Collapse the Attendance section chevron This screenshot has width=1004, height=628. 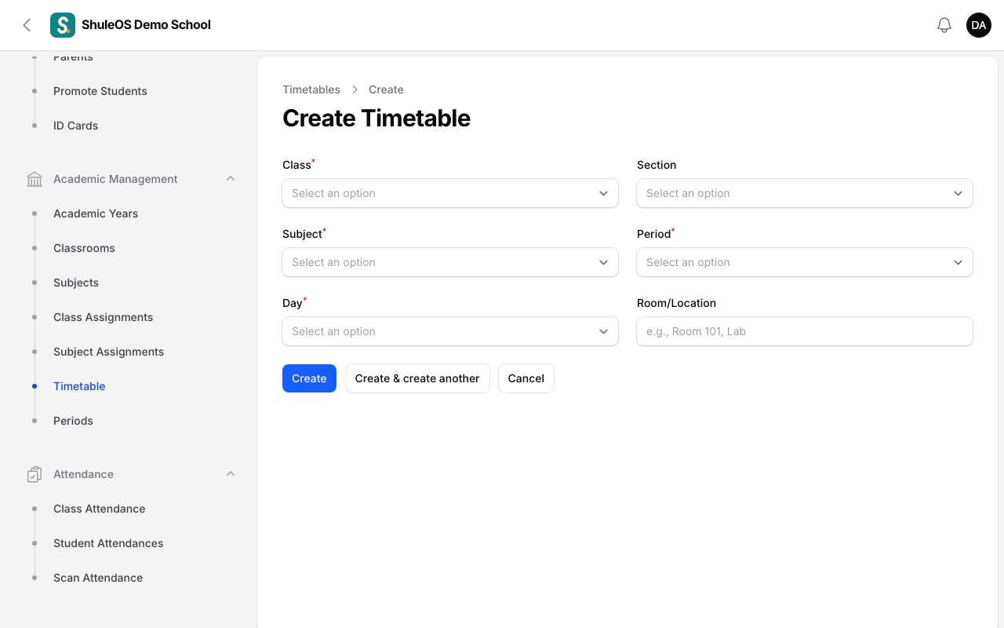pyautogui.click(x=231, y=474)
